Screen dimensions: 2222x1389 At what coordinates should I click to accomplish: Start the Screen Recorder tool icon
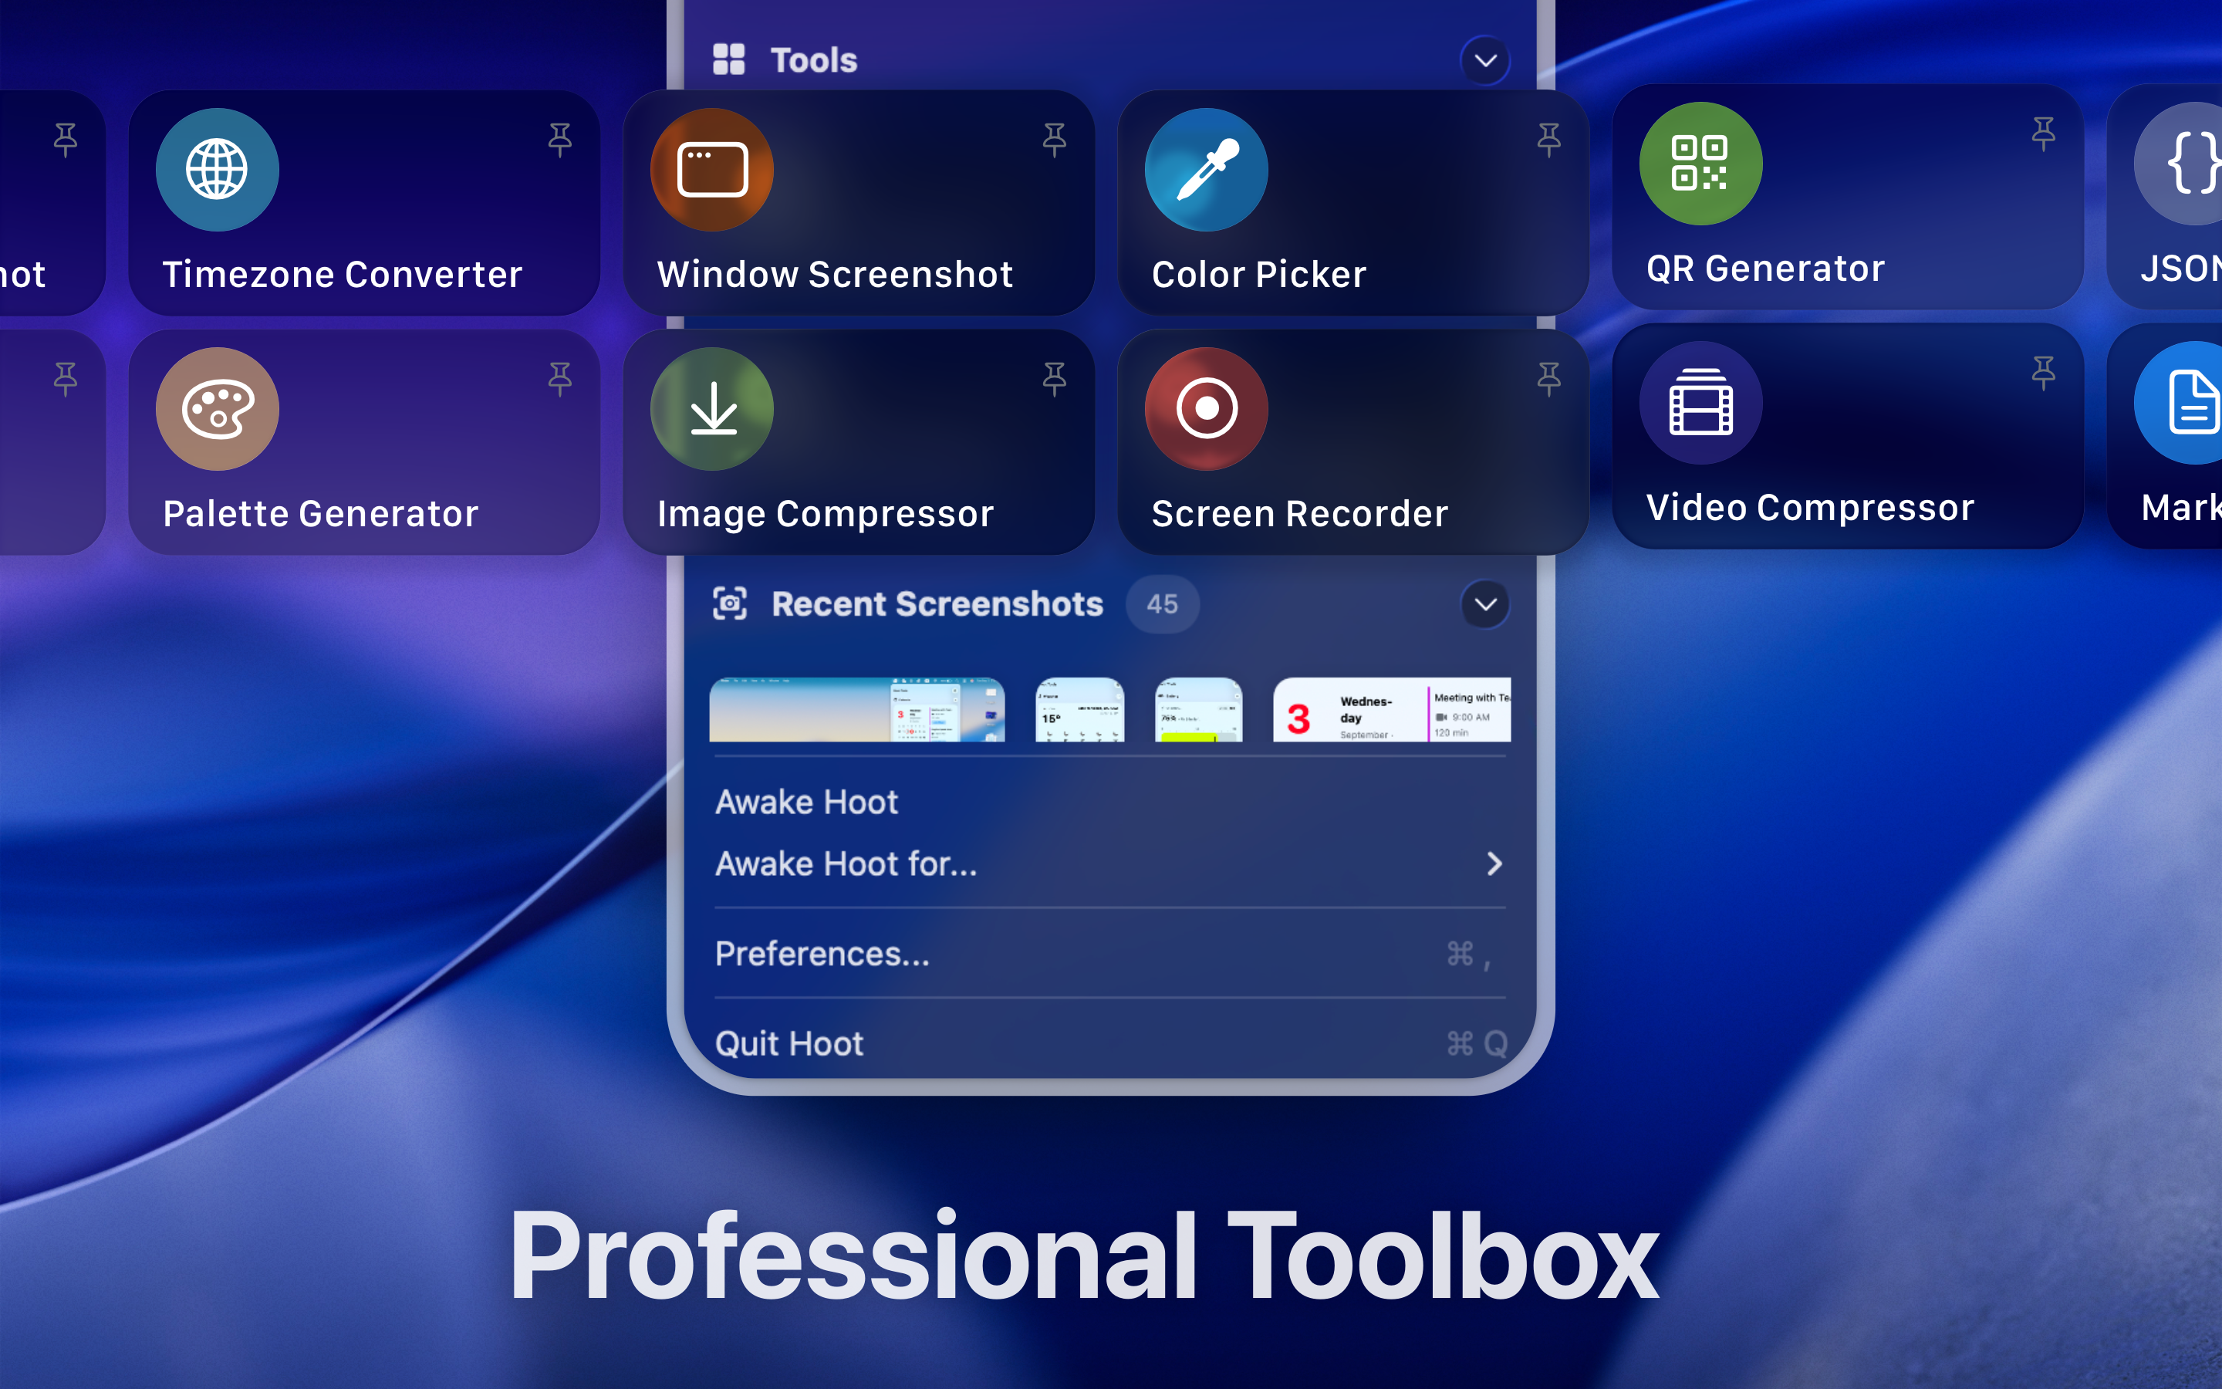pyautogui.click(x=1206, y=409)
